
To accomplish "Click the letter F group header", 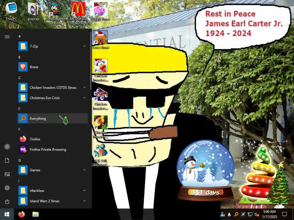I will tap(19, 129).
